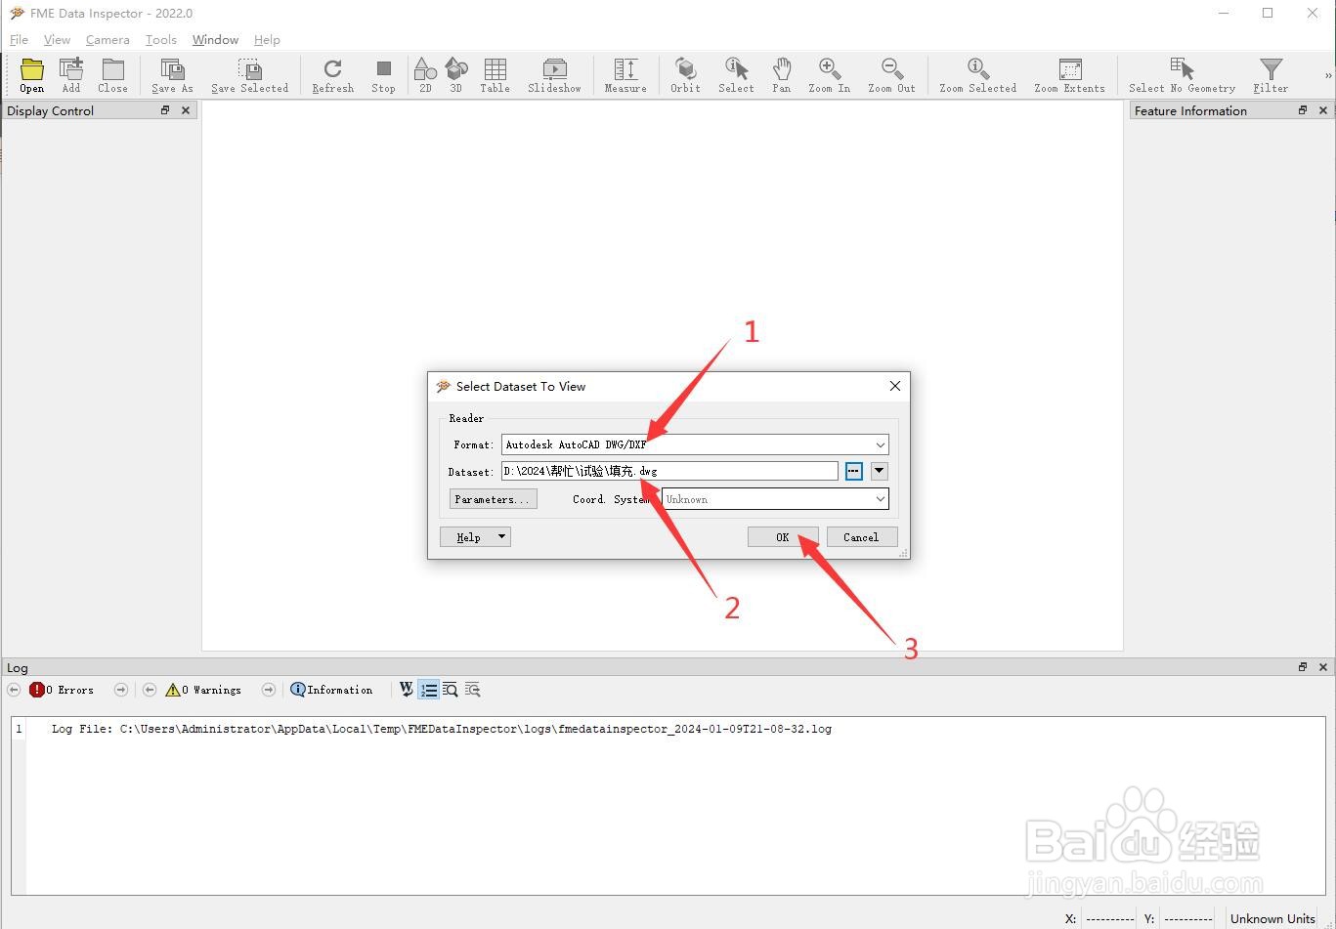Viewport: 1336px width, 929px height.
Task: Open the Format dropdown in dialog
Action: pyautogui.click(x=695, y=444)
